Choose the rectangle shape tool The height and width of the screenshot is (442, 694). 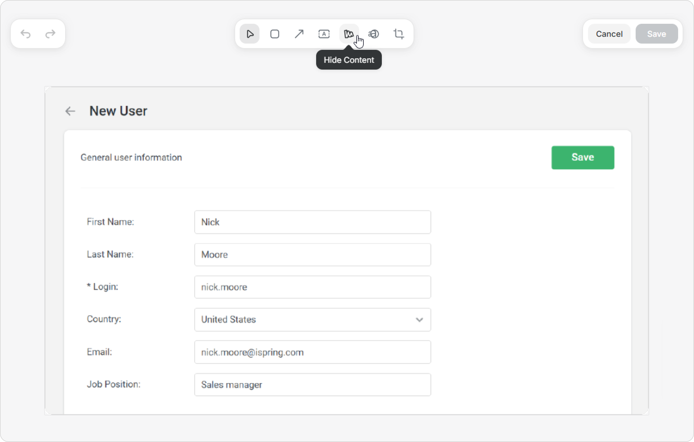pyautogui.click(x=275, y=34)
